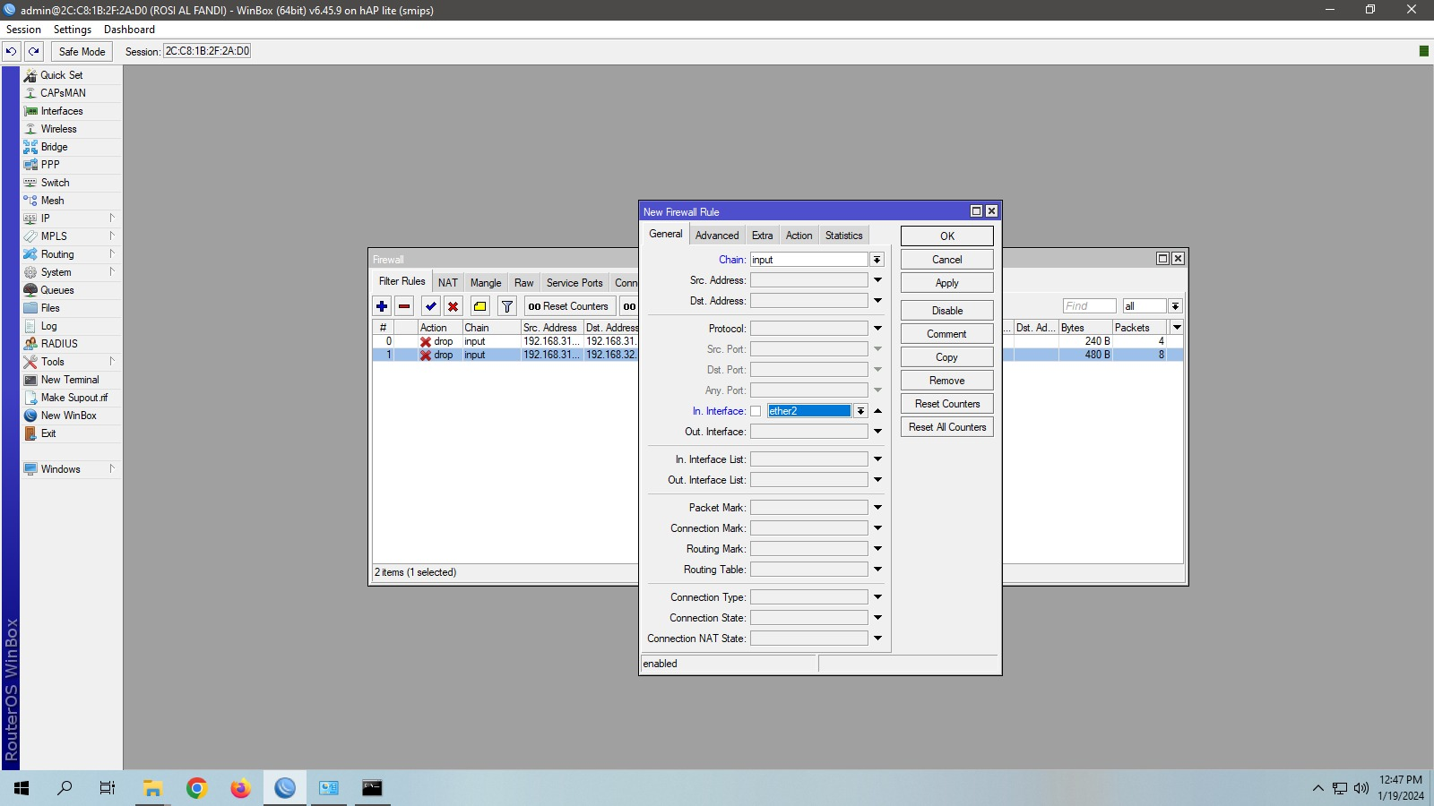Viewport: 1434px width, 806px height.
Task: Open Quick Set in the sidebar
Action: coord(61,75)
